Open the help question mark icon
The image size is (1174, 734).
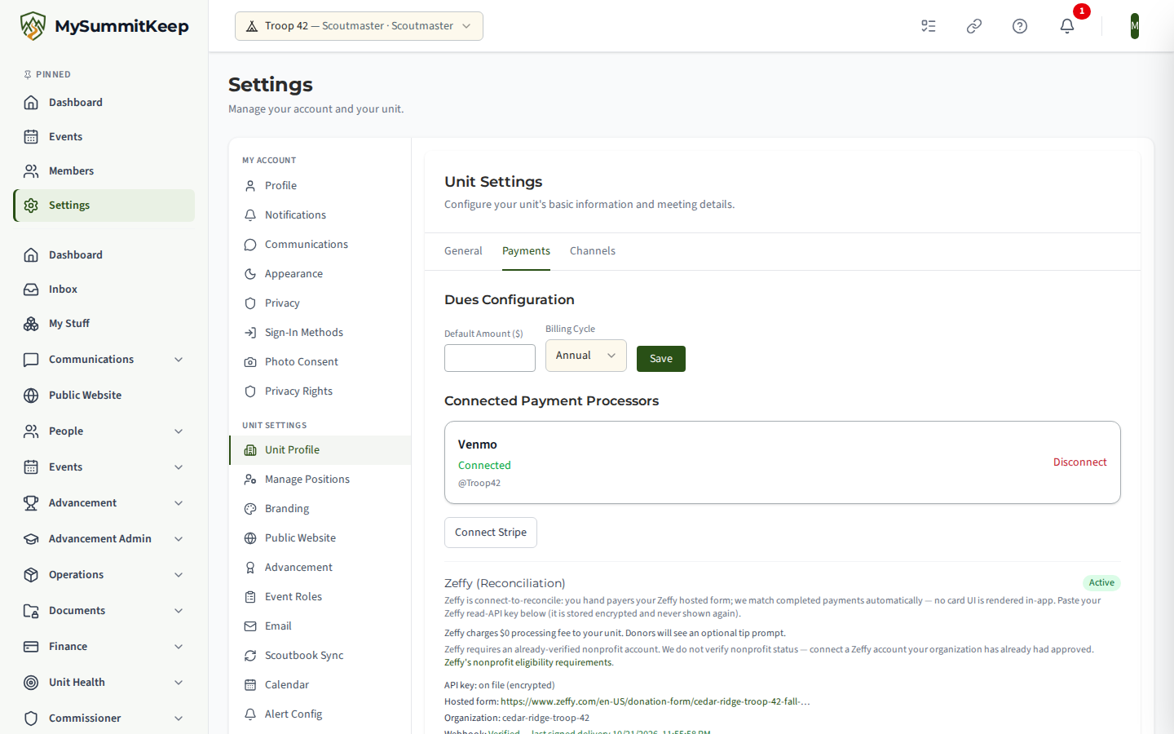1020,26
